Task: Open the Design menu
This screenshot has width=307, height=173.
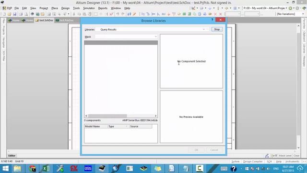Action: click(65, 8)
